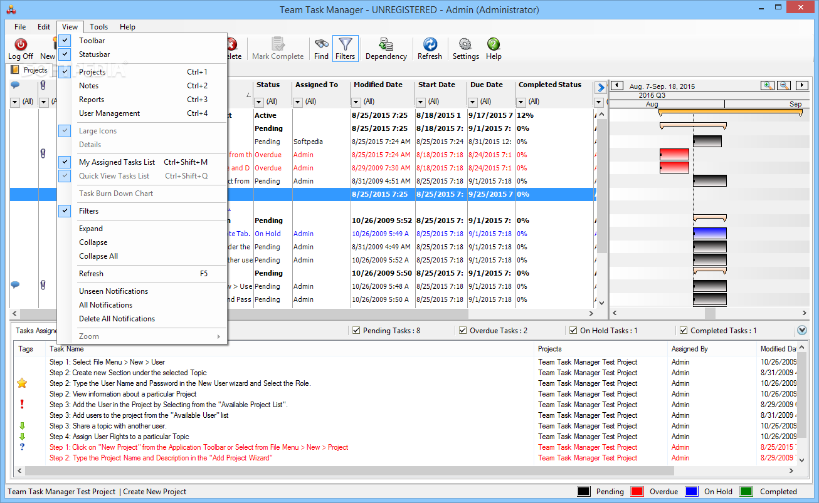819x503 pixels.
Task: Uncheck the On Hold Tasks : 1 checkbox
Action: (x=573, y=331)
